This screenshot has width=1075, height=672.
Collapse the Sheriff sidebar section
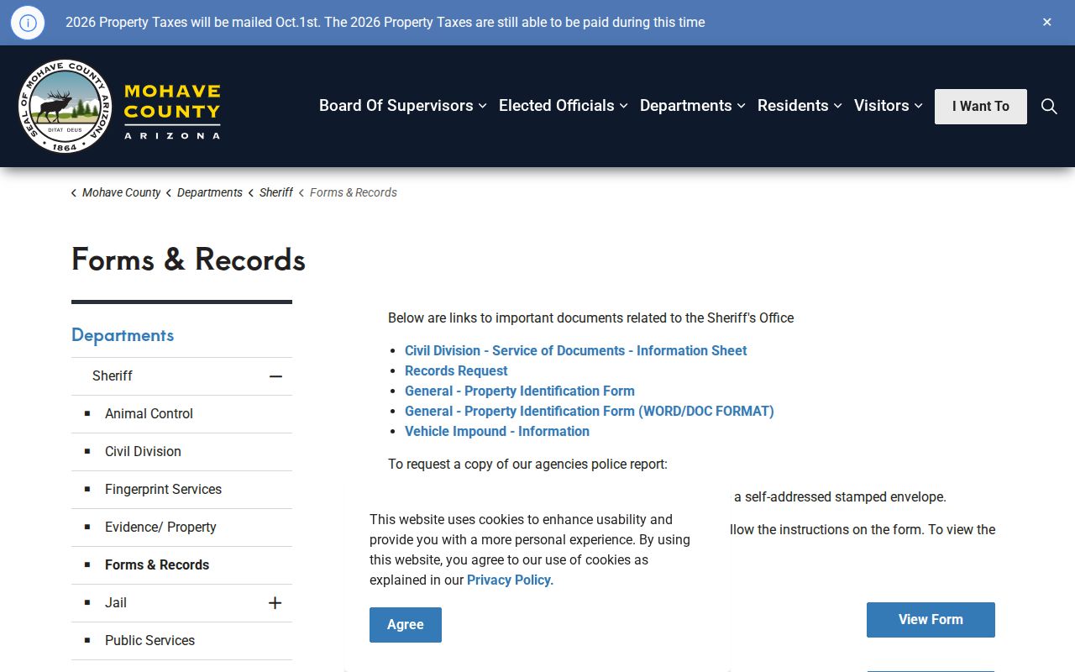coord(275,376)
